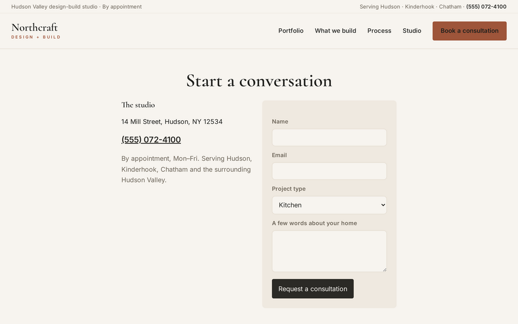This screenshot has width=518, height=324.
Task: Open the Portfolio nav link
Action: pyautogui.click(x=291, y=31)
